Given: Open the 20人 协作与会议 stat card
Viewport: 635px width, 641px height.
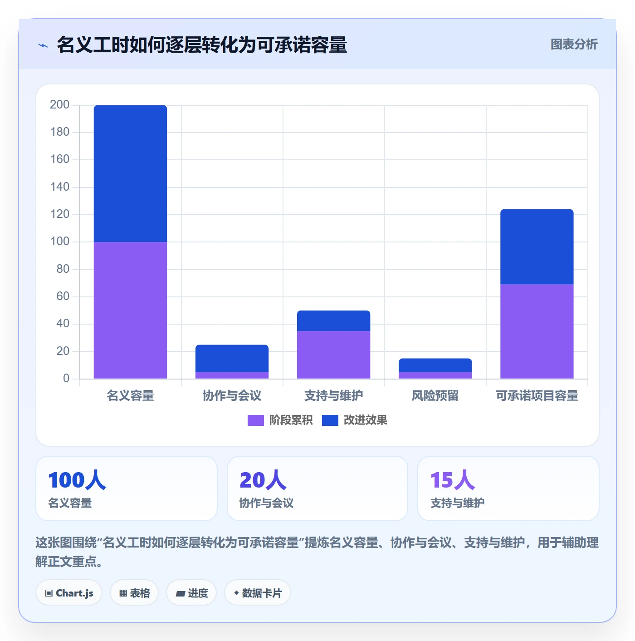Looking at the screenshot, I should tap(317, 488).
